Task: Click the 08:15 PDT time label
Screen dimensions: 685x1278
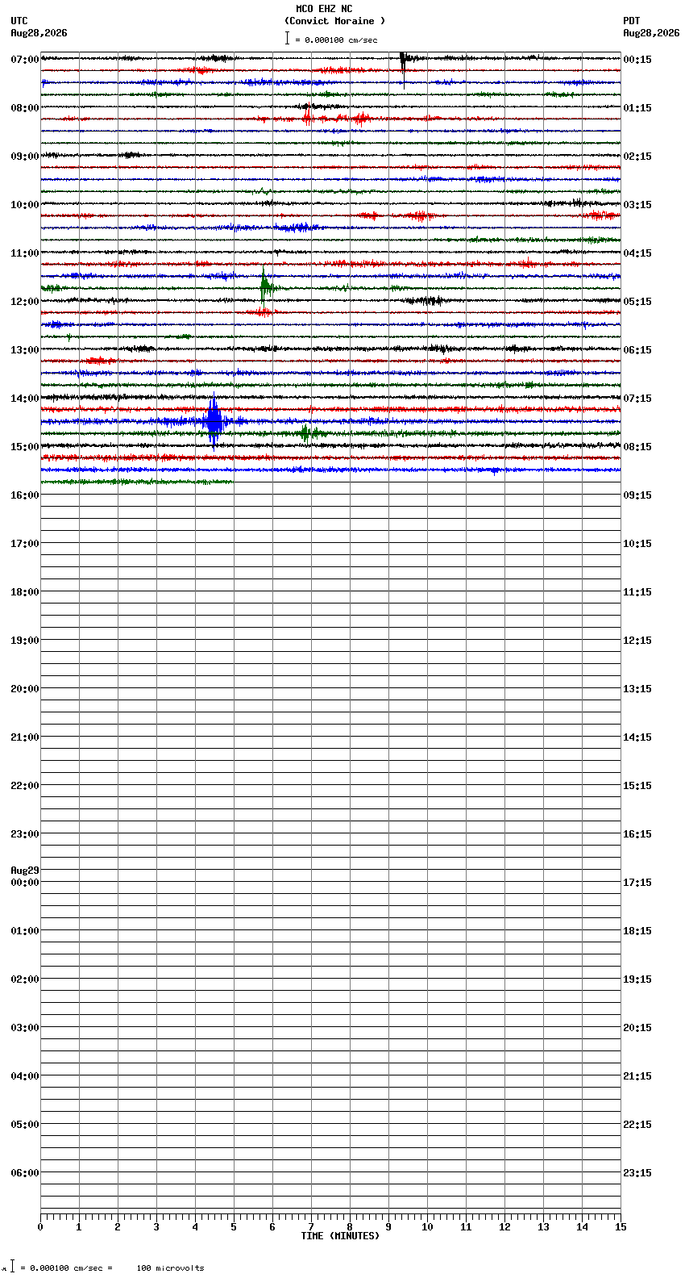Action: pyautogui.click(x=637, y=446)
